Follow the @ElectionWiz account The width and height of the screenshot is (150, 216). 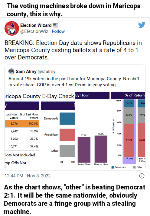pos(58,31)
